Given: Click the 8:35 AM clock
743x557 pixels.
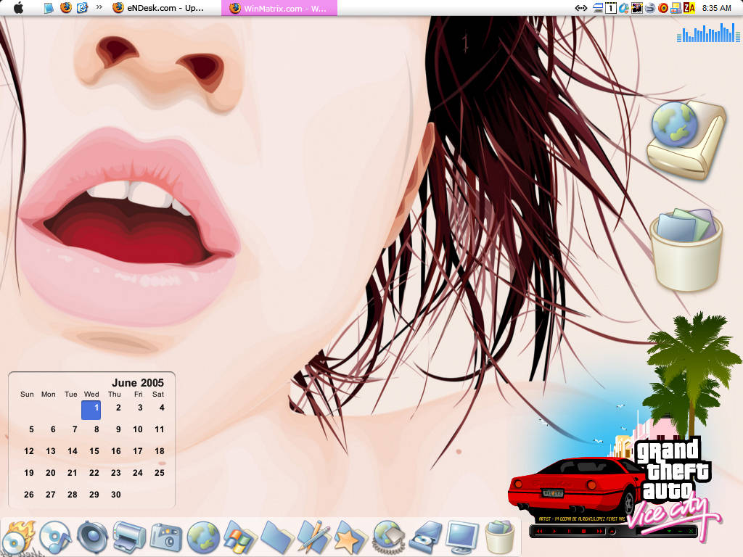Looking at the screenshot, I should click(x=716, y=8).
